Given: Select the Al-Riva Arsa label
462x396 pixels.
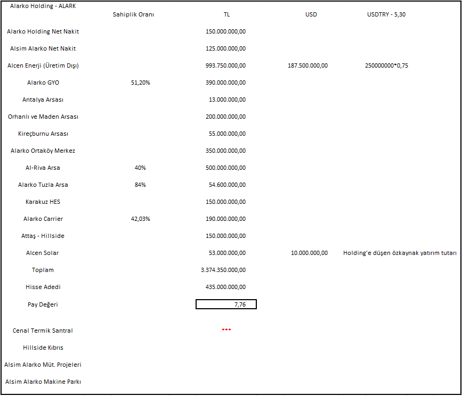Looking at the screenshot, I should [x=43, y=168].
